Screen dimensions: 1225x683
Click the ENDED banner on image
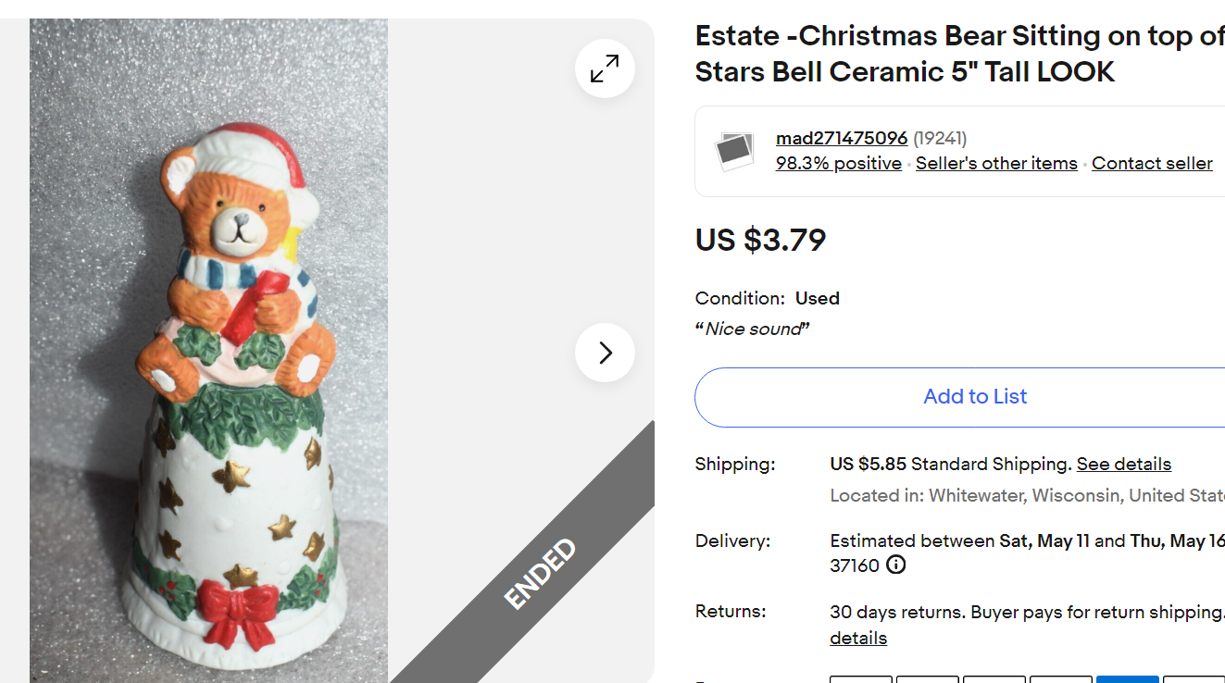point(542,574)
